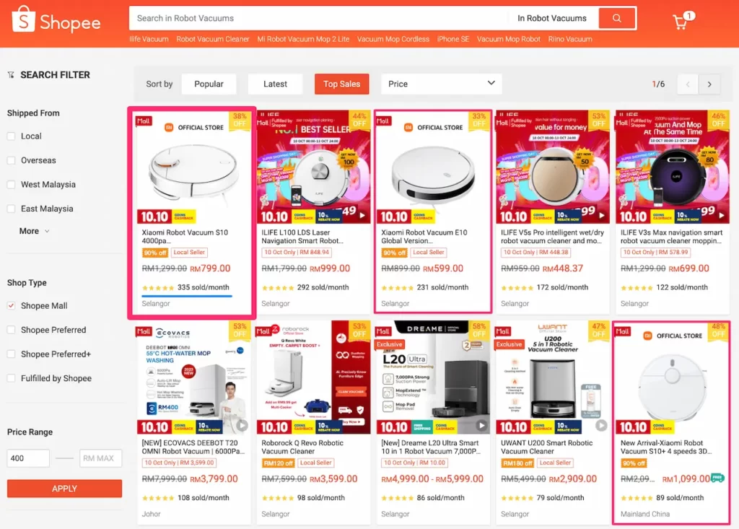Open Xiaomi Robot Vacuum S10 product thumbnail

click(x=193, y=167)
